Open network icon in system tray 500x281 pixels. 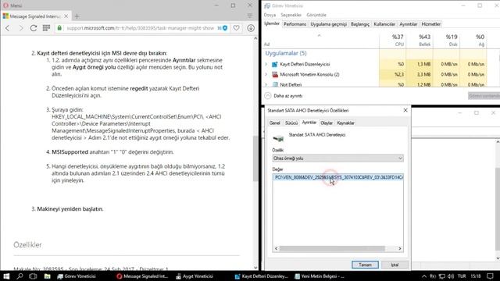tap(441, 276)
